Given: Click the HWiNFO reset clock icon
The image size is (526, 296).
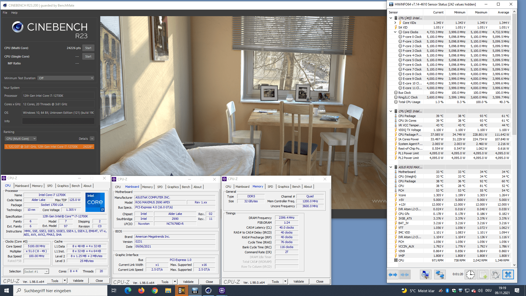Looking at the screenshot, I should 470,275.
